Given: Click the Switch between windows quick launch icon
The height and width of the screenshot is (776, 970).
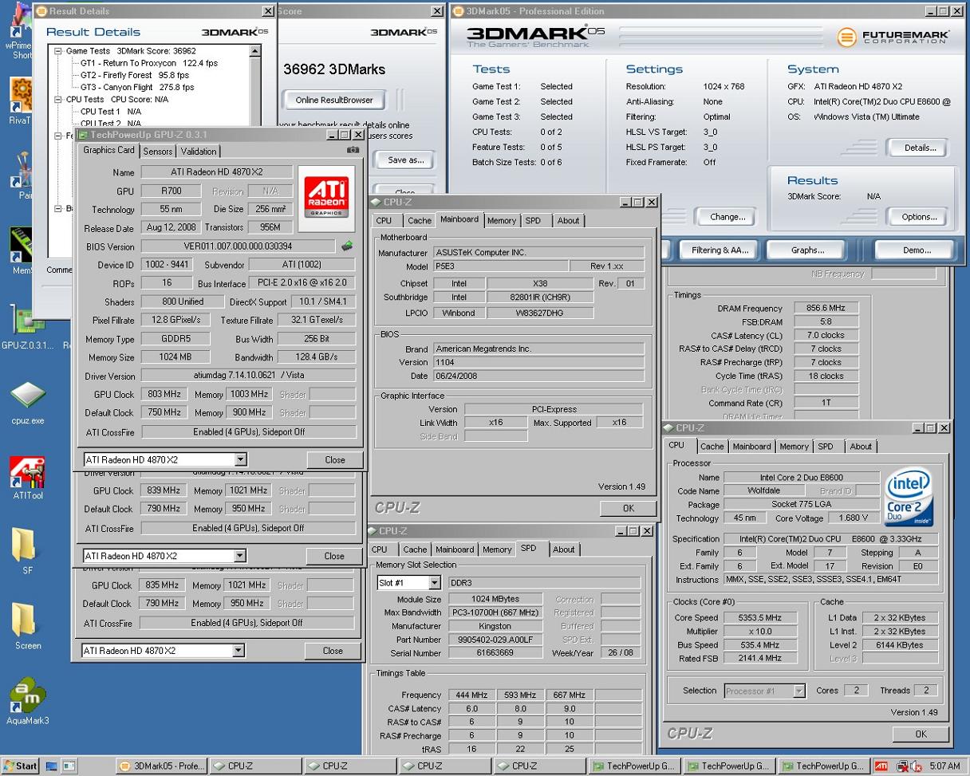Looking at the screenshot, I should point(69,766).
